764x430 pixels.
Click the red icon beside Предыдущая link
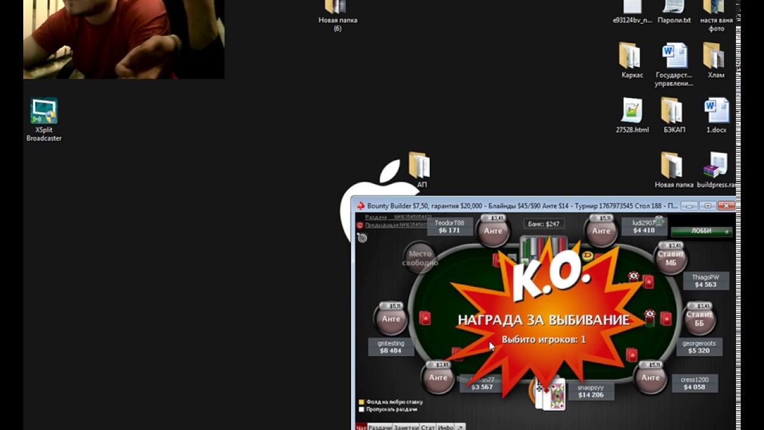[x=360, y=225]
